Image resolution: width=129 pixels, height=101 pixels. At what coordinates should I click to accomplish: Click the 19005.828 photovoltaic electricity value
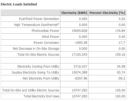coord(79,31)
